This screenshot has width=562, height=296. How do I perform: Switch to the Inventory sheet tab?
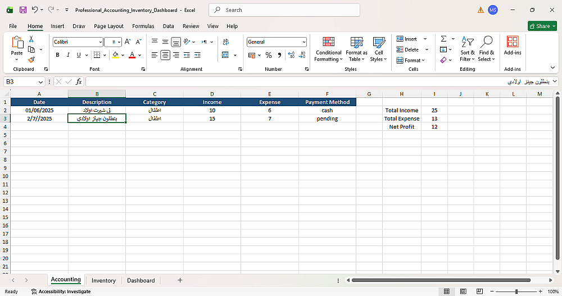click(103, 281)
